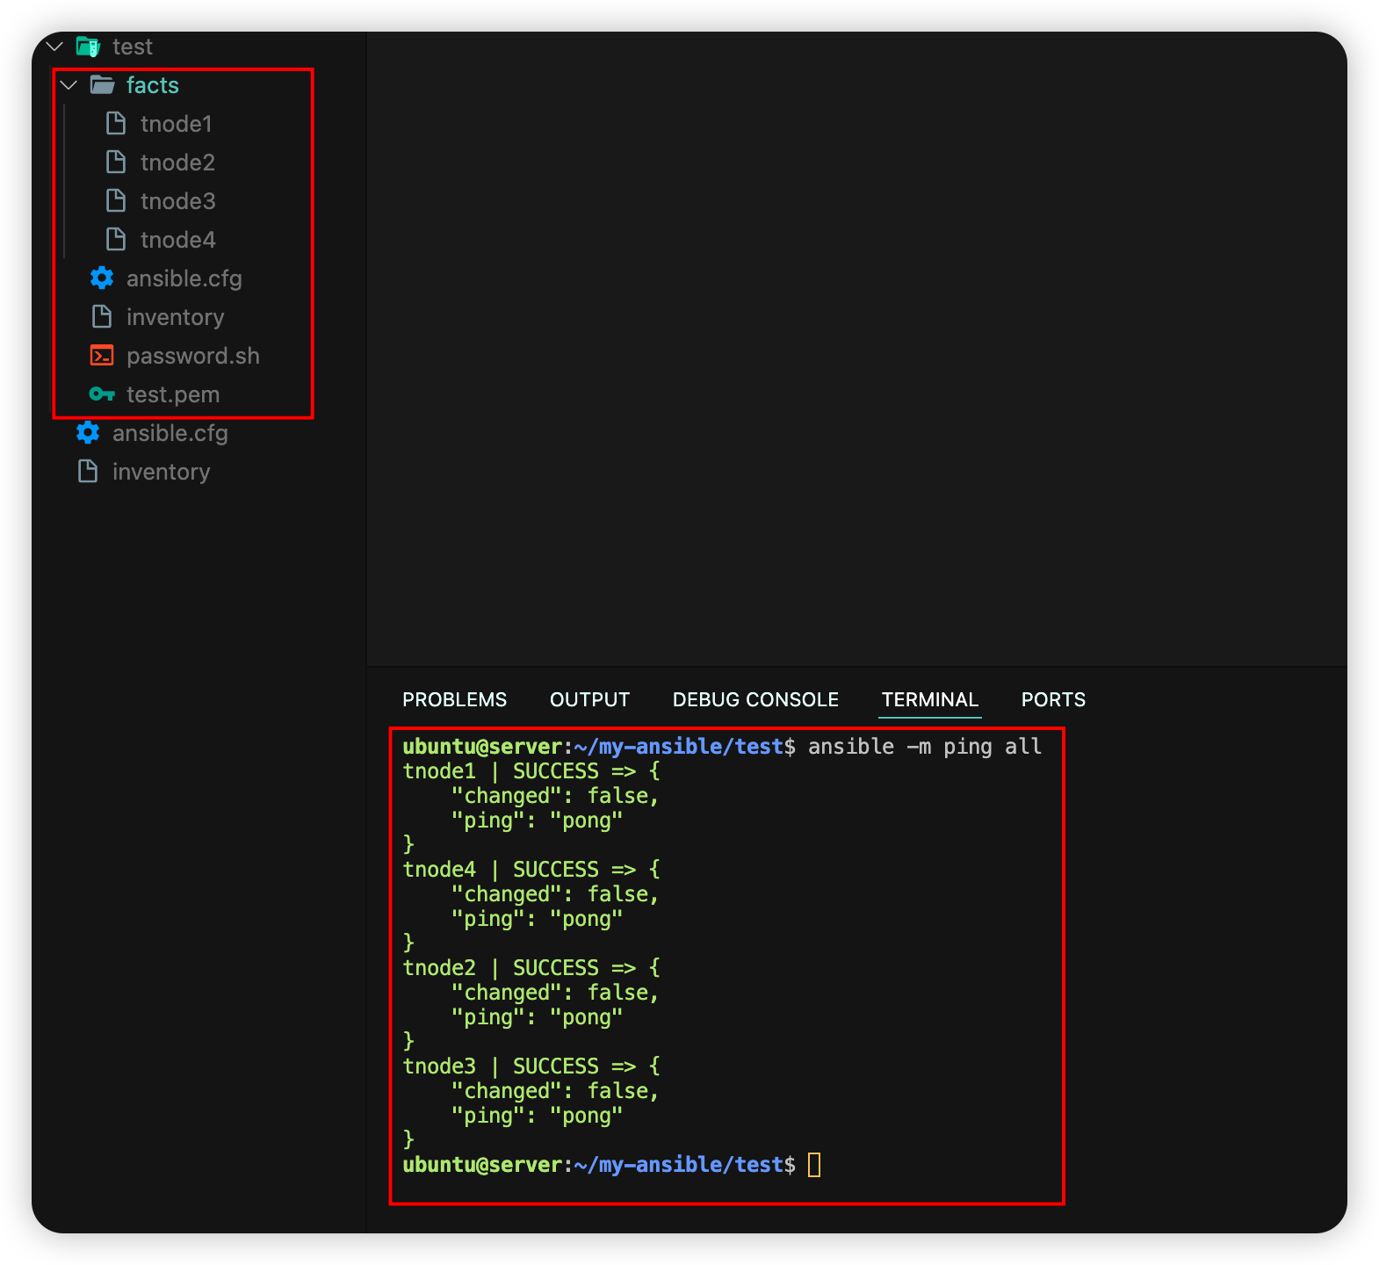Screen dimensions: 1379x1265
Task: Click file icon of the bottom inventory
Action: (x=88, y=472)
